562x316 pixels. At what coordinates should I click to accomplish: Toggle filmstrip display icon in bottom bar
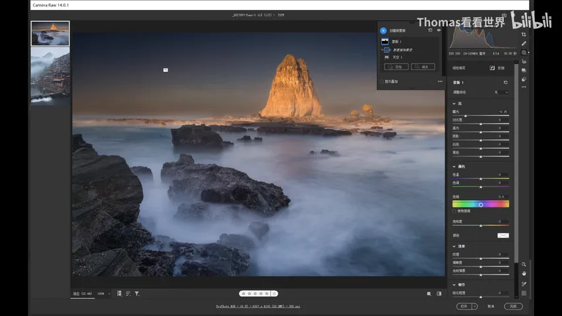click(x=119, y=294)
